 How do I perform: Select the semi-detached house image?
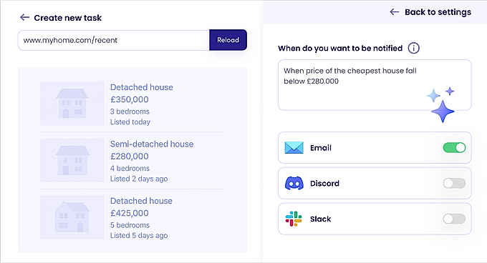click(x=72, y=160)
